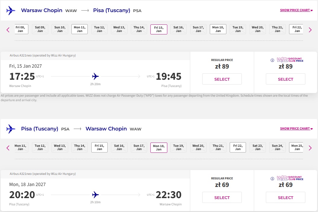Select regular price zł 89 outbound fare
318x212 pixels.
click(222, 79)
